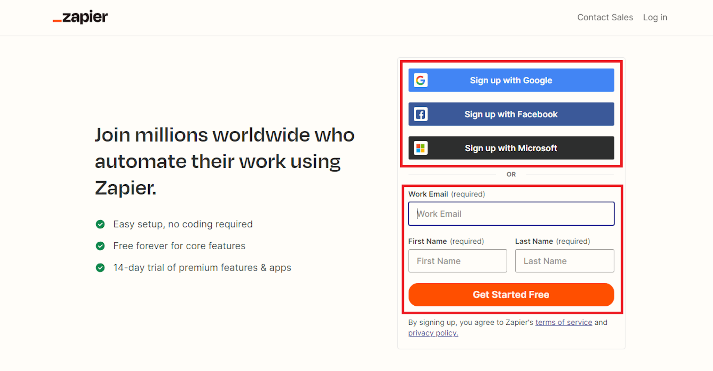Click the "Work Email (required)" label

click(446, 194)
